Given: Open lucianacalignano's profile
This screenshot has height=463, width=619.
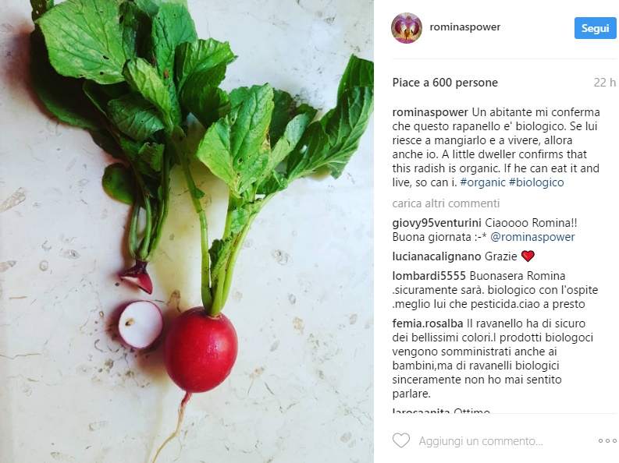Looking at the screenshot, I should click(436, 256).
